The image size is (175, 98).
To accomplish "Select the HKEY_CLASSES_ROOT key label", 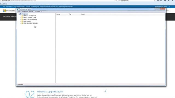I will (x=30, y=16).
